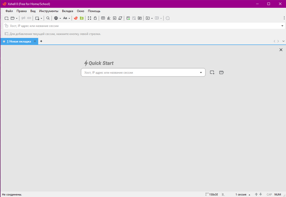This screenshot has height=197, width=286.
Task: Expand the Quick Start host dropdown arrow
Action: (201, 73)
